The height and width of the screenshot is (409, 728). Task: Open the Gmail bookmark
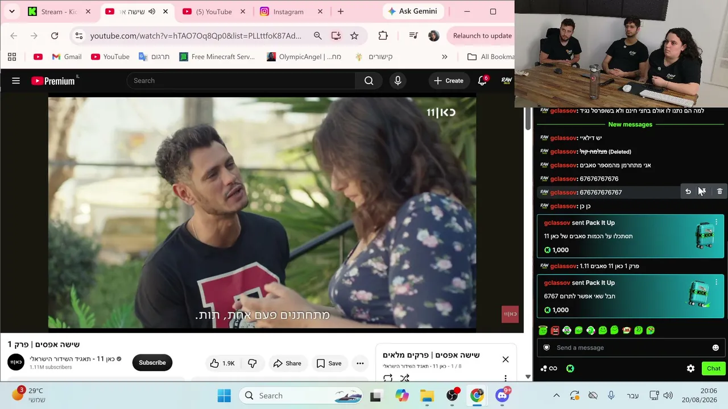(67, 57)
